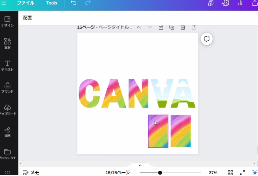Image resolution: width=258 pixels, height=176 pixels.
Task: Open the 37% zoom level menu
Action: 213,173
